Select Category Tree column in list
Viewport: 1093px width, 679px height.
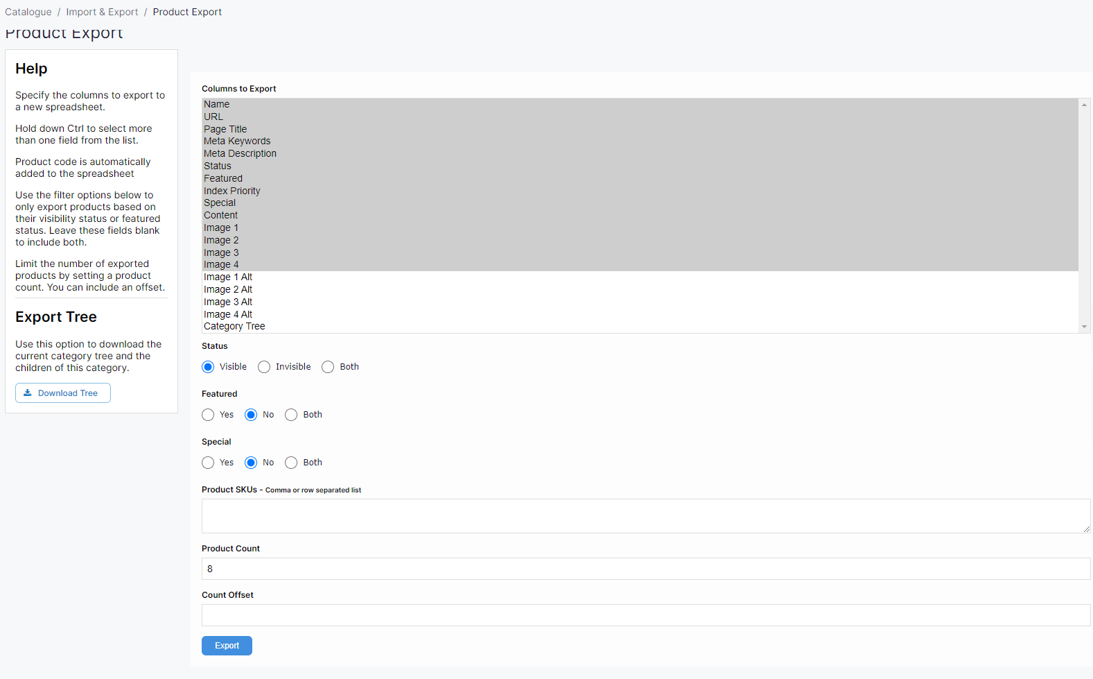234,327
